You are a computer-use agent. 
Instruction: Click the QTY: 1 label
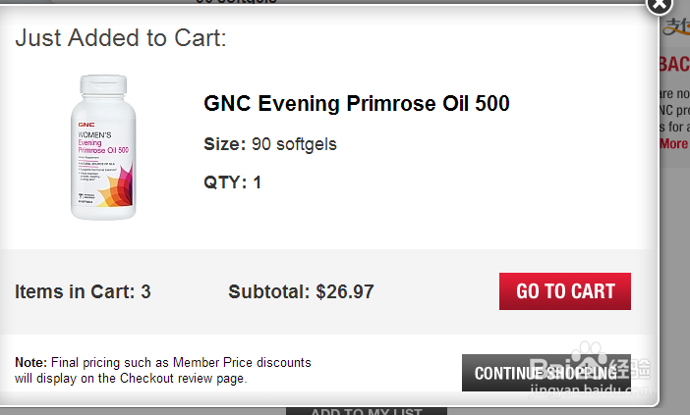(232, 182)
